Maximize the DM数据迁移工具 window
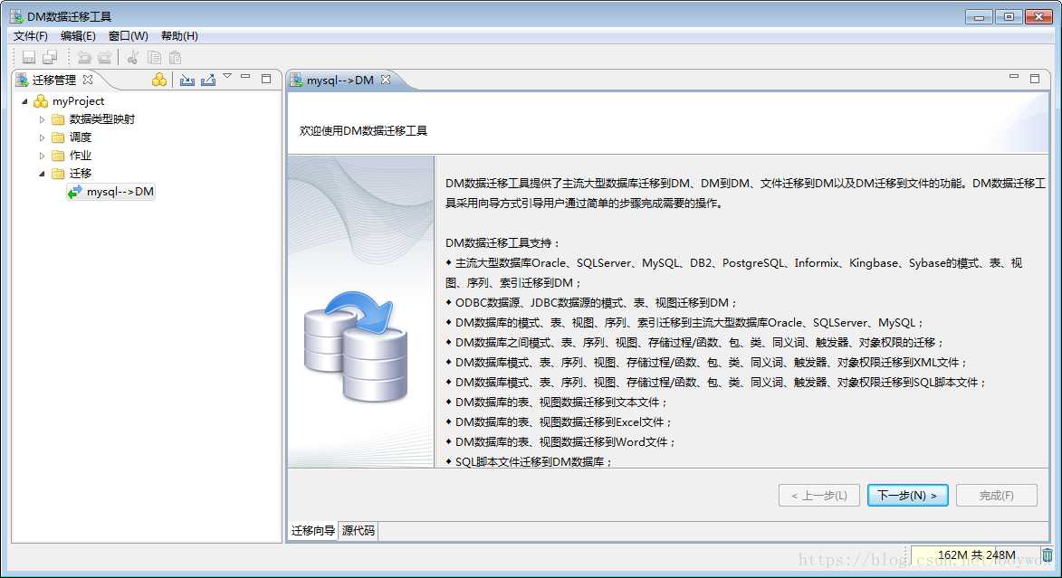 click(1009, 17)
